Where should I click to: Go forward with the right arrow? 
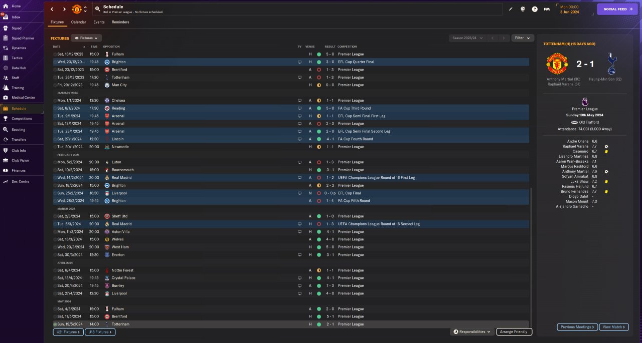[x=64, y=9]
